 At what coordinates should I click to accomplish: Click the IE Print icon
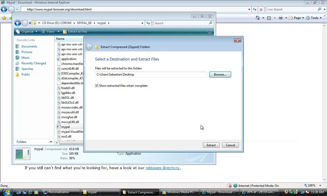coord(281,18)
